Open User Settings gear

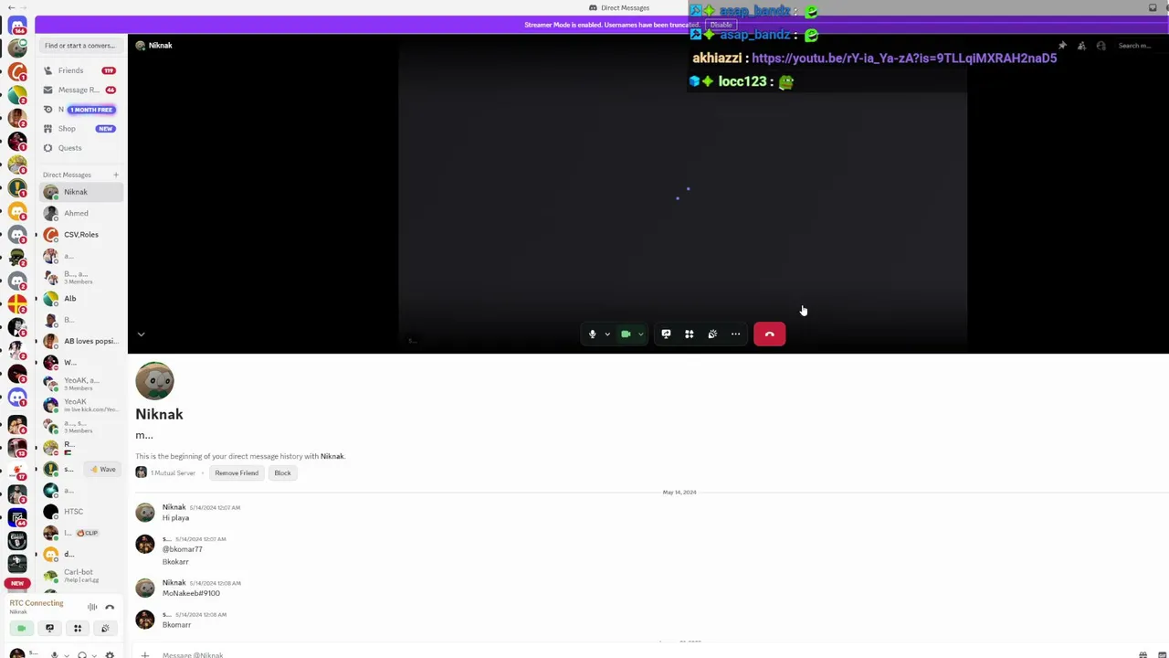tap(110, 654)
